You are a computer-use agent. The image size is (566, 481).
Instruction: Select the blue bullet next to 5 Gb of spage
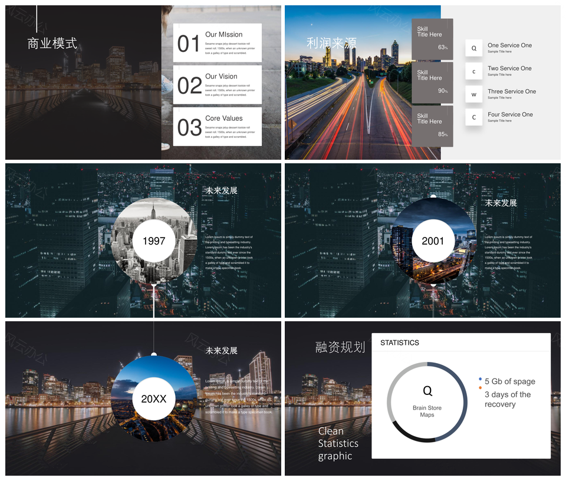(481, 379)
